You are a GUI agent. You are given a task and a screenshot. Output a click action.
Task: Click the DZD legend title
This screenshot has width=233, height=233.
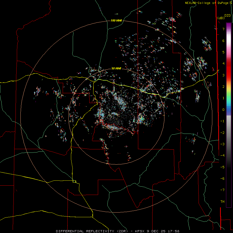[228, 16]
